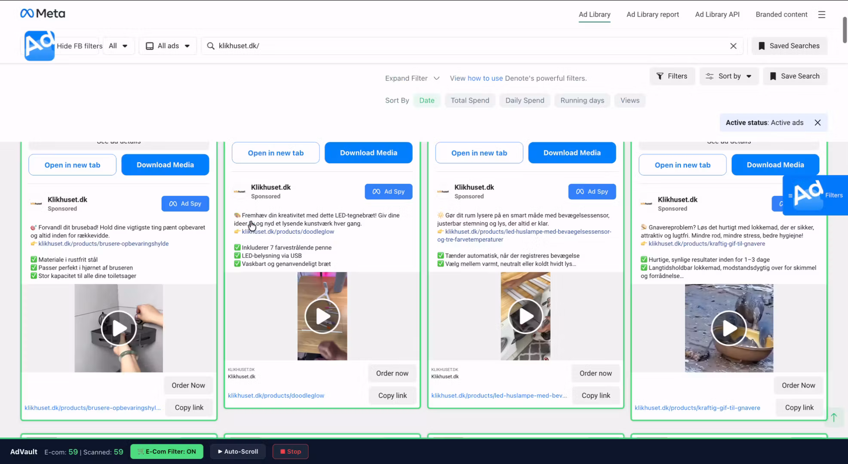Image resolution: width=848 pixels, height=464 pixels.
Task: Toggle the E-Com Filter ON button
Action: pos(166,452)
